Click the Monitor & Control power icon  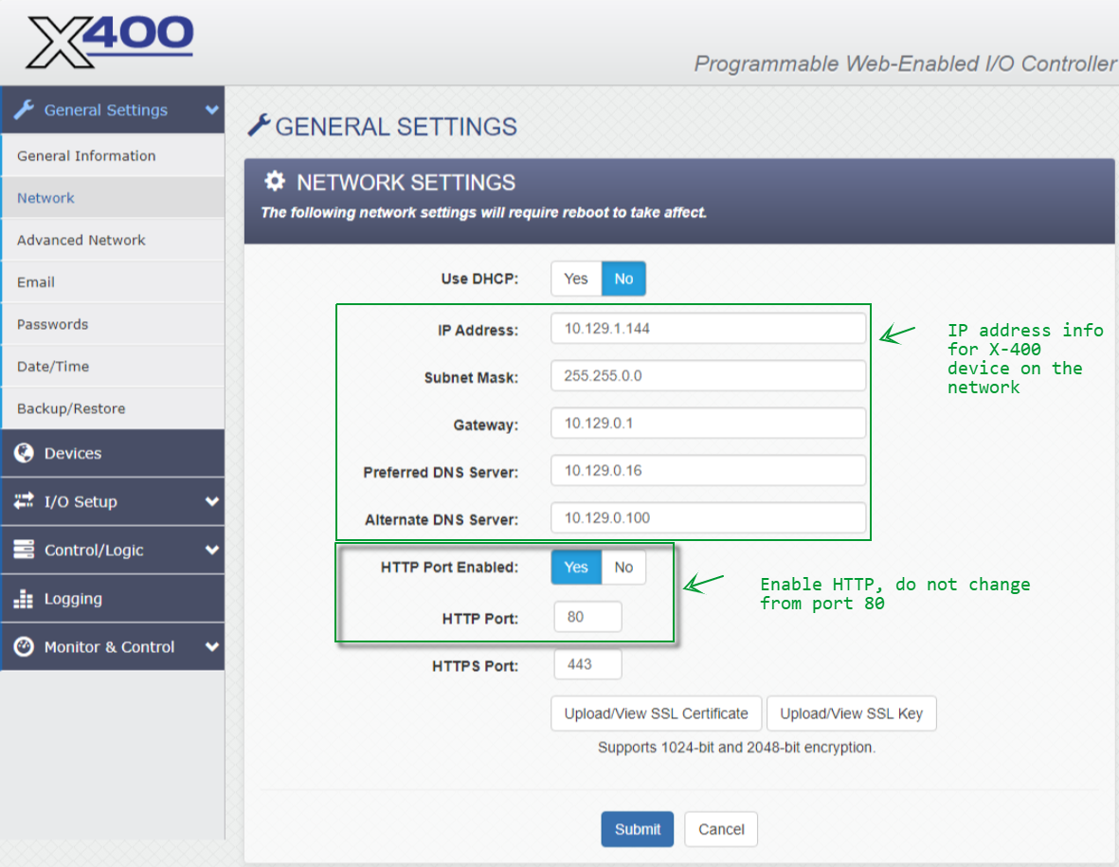(x=24, y=646)
